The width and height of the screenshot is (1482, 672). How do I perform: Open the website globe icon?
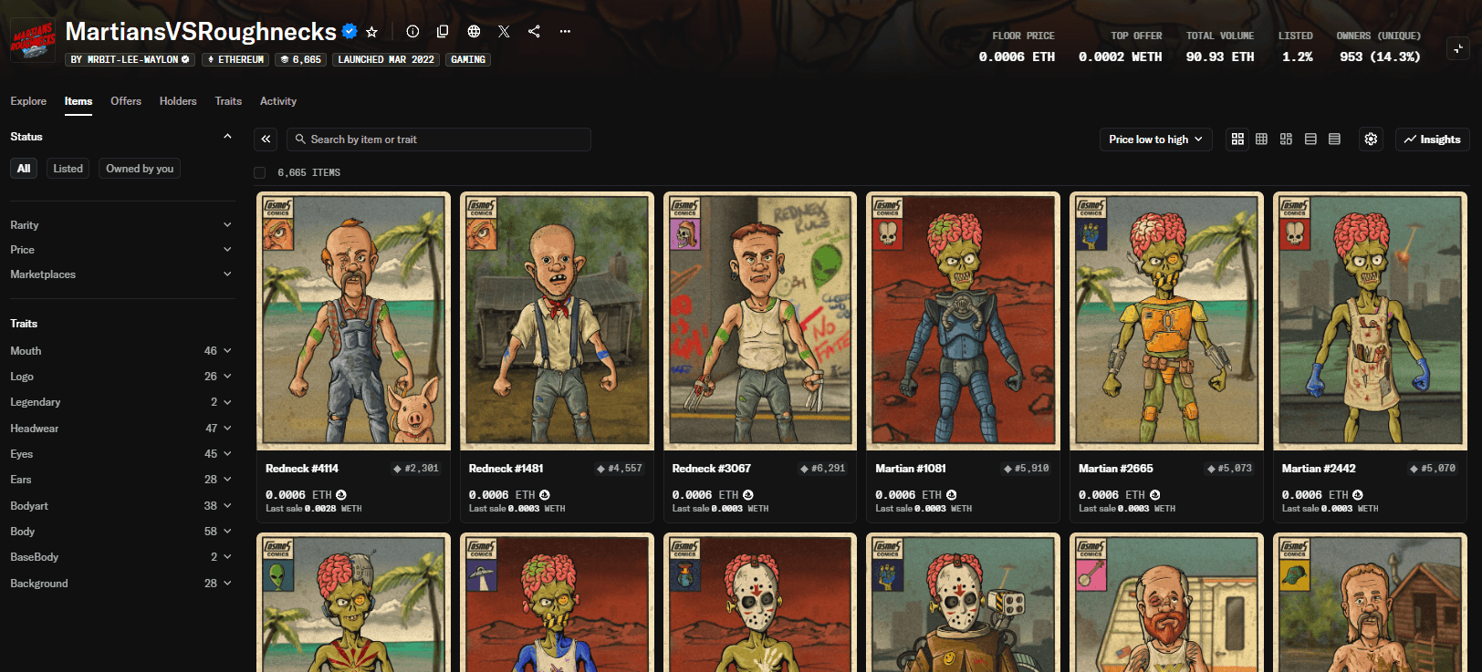[474, 32]
